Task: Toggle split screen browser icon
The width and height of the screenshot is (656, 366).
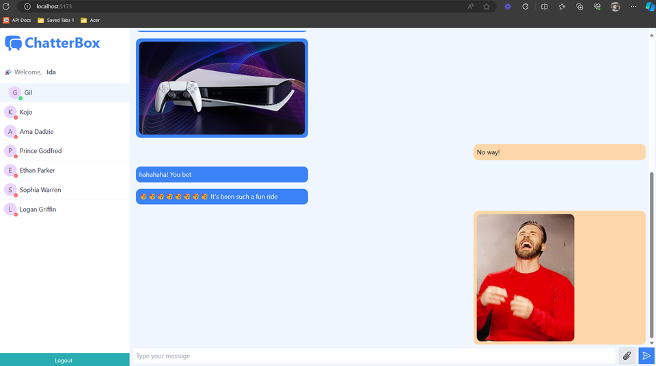Action: (545, 6)
